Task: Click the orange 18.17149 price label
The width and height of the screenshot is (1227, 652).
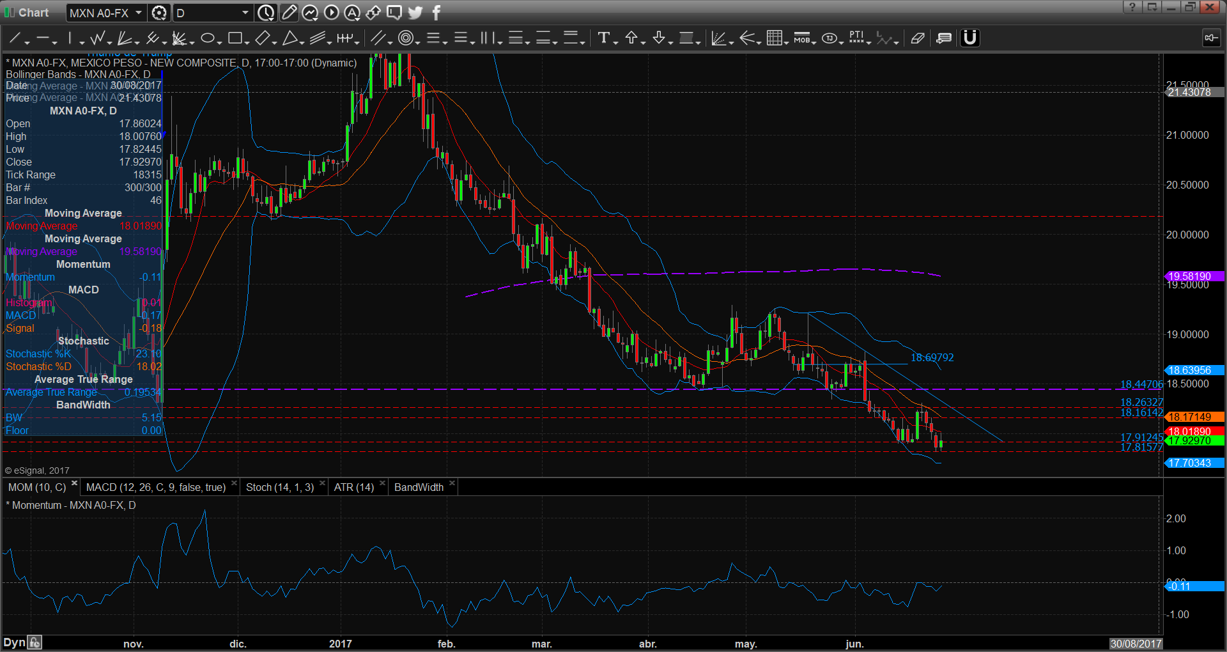Action: pyautogui.click(x=1194, y=417)
